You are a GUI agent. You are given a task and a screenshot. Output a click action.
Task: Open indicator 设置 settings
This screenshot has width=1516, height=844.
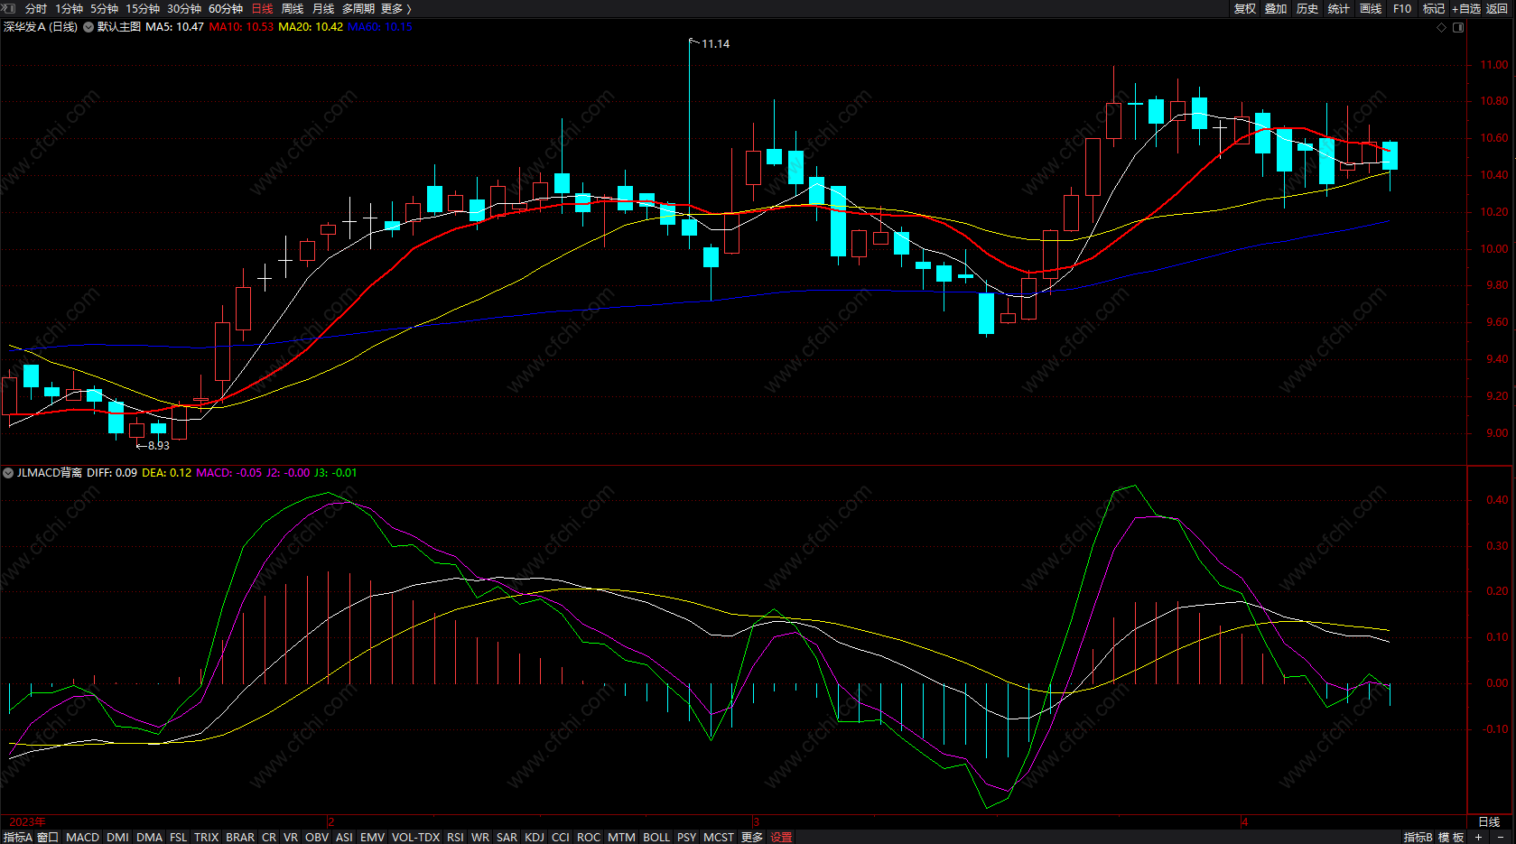click(x=781, y=838)
